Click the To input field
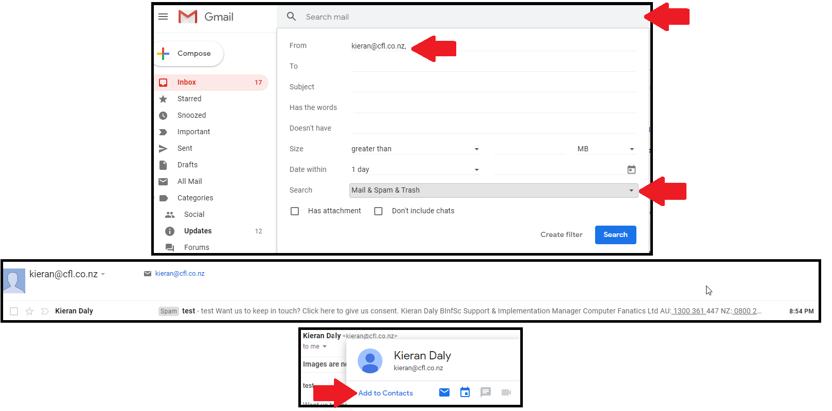Screen dimensions: 832x411 493,66
